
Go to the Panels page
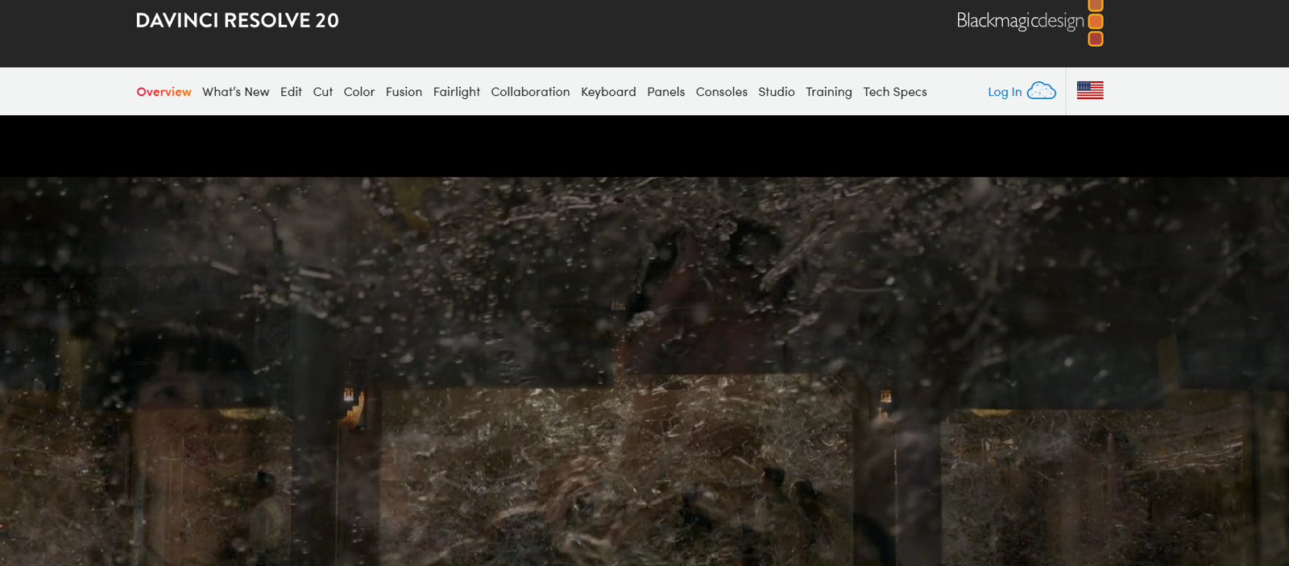[665, 92]
